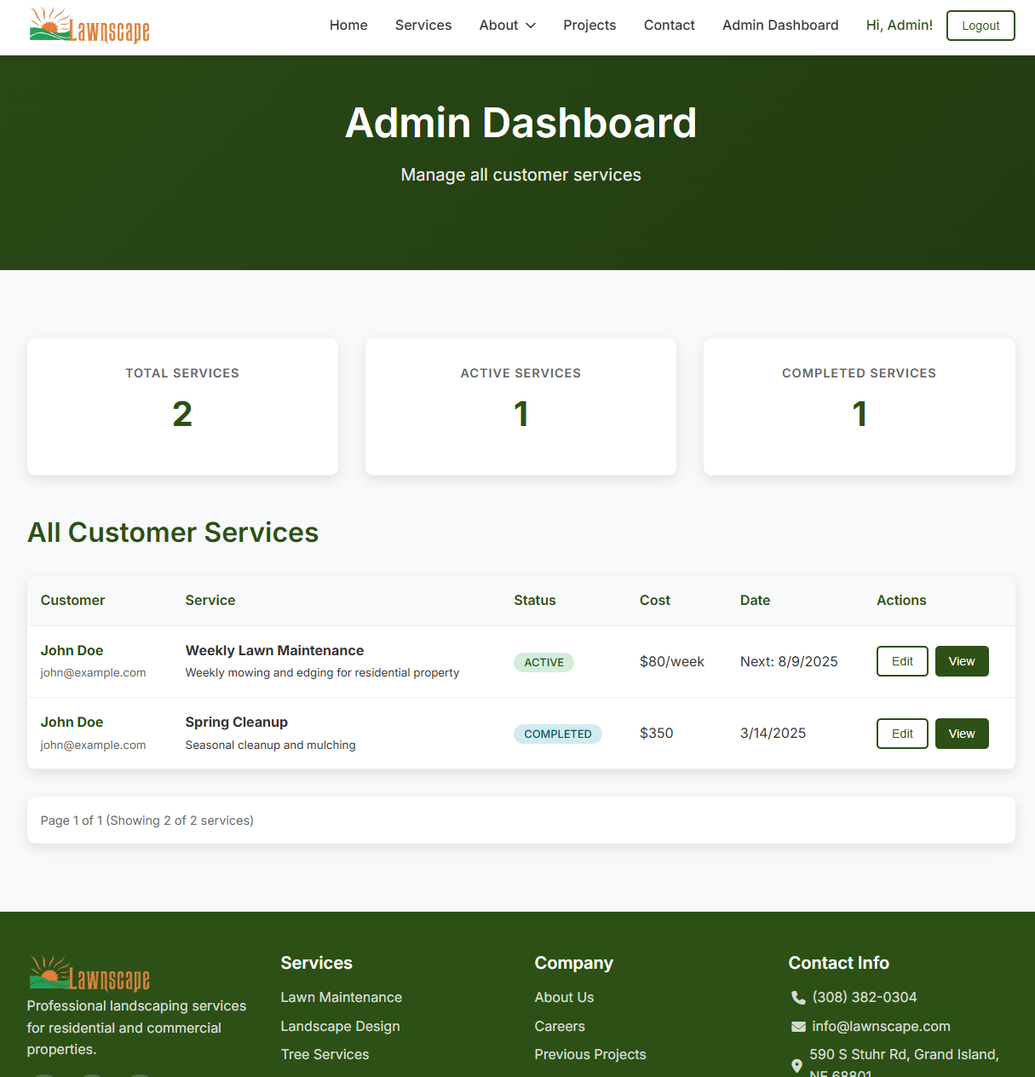The image size is (1035, 1077).
Task: Click the Total Services stat card
Action: 182,406
